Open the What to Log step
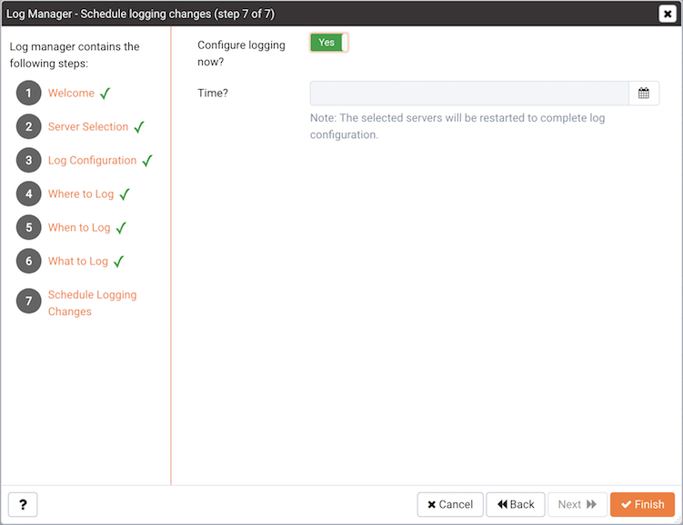Viewport: 683px width, 525px height. pos(77,261)
